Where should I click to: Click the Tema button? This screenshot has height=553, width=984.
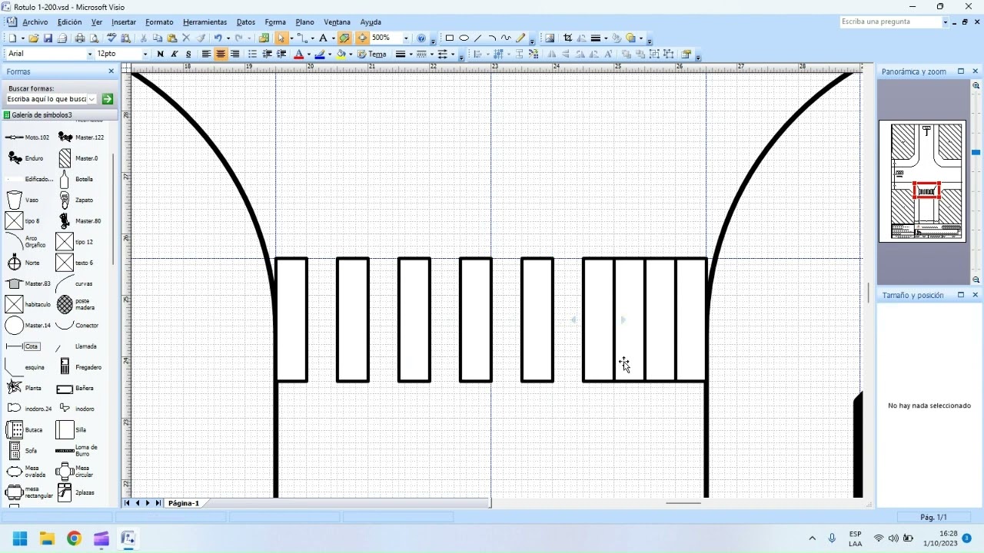tap(372, 54)
